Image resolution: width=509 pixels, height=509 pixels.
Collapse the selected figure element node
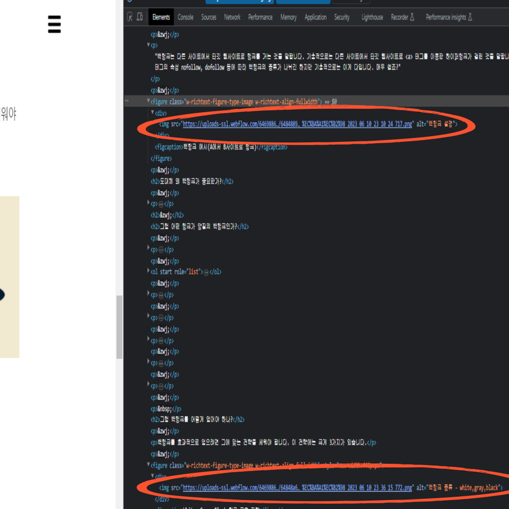pos(148,101)
